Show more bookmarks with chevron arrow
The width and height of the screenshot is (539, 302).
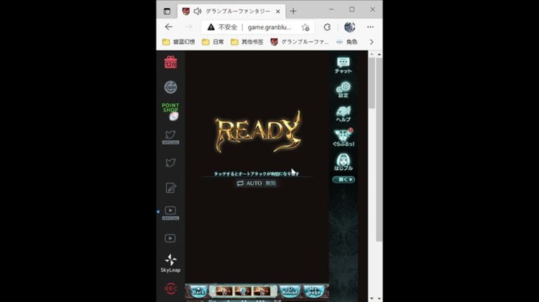tap(371, 42)
